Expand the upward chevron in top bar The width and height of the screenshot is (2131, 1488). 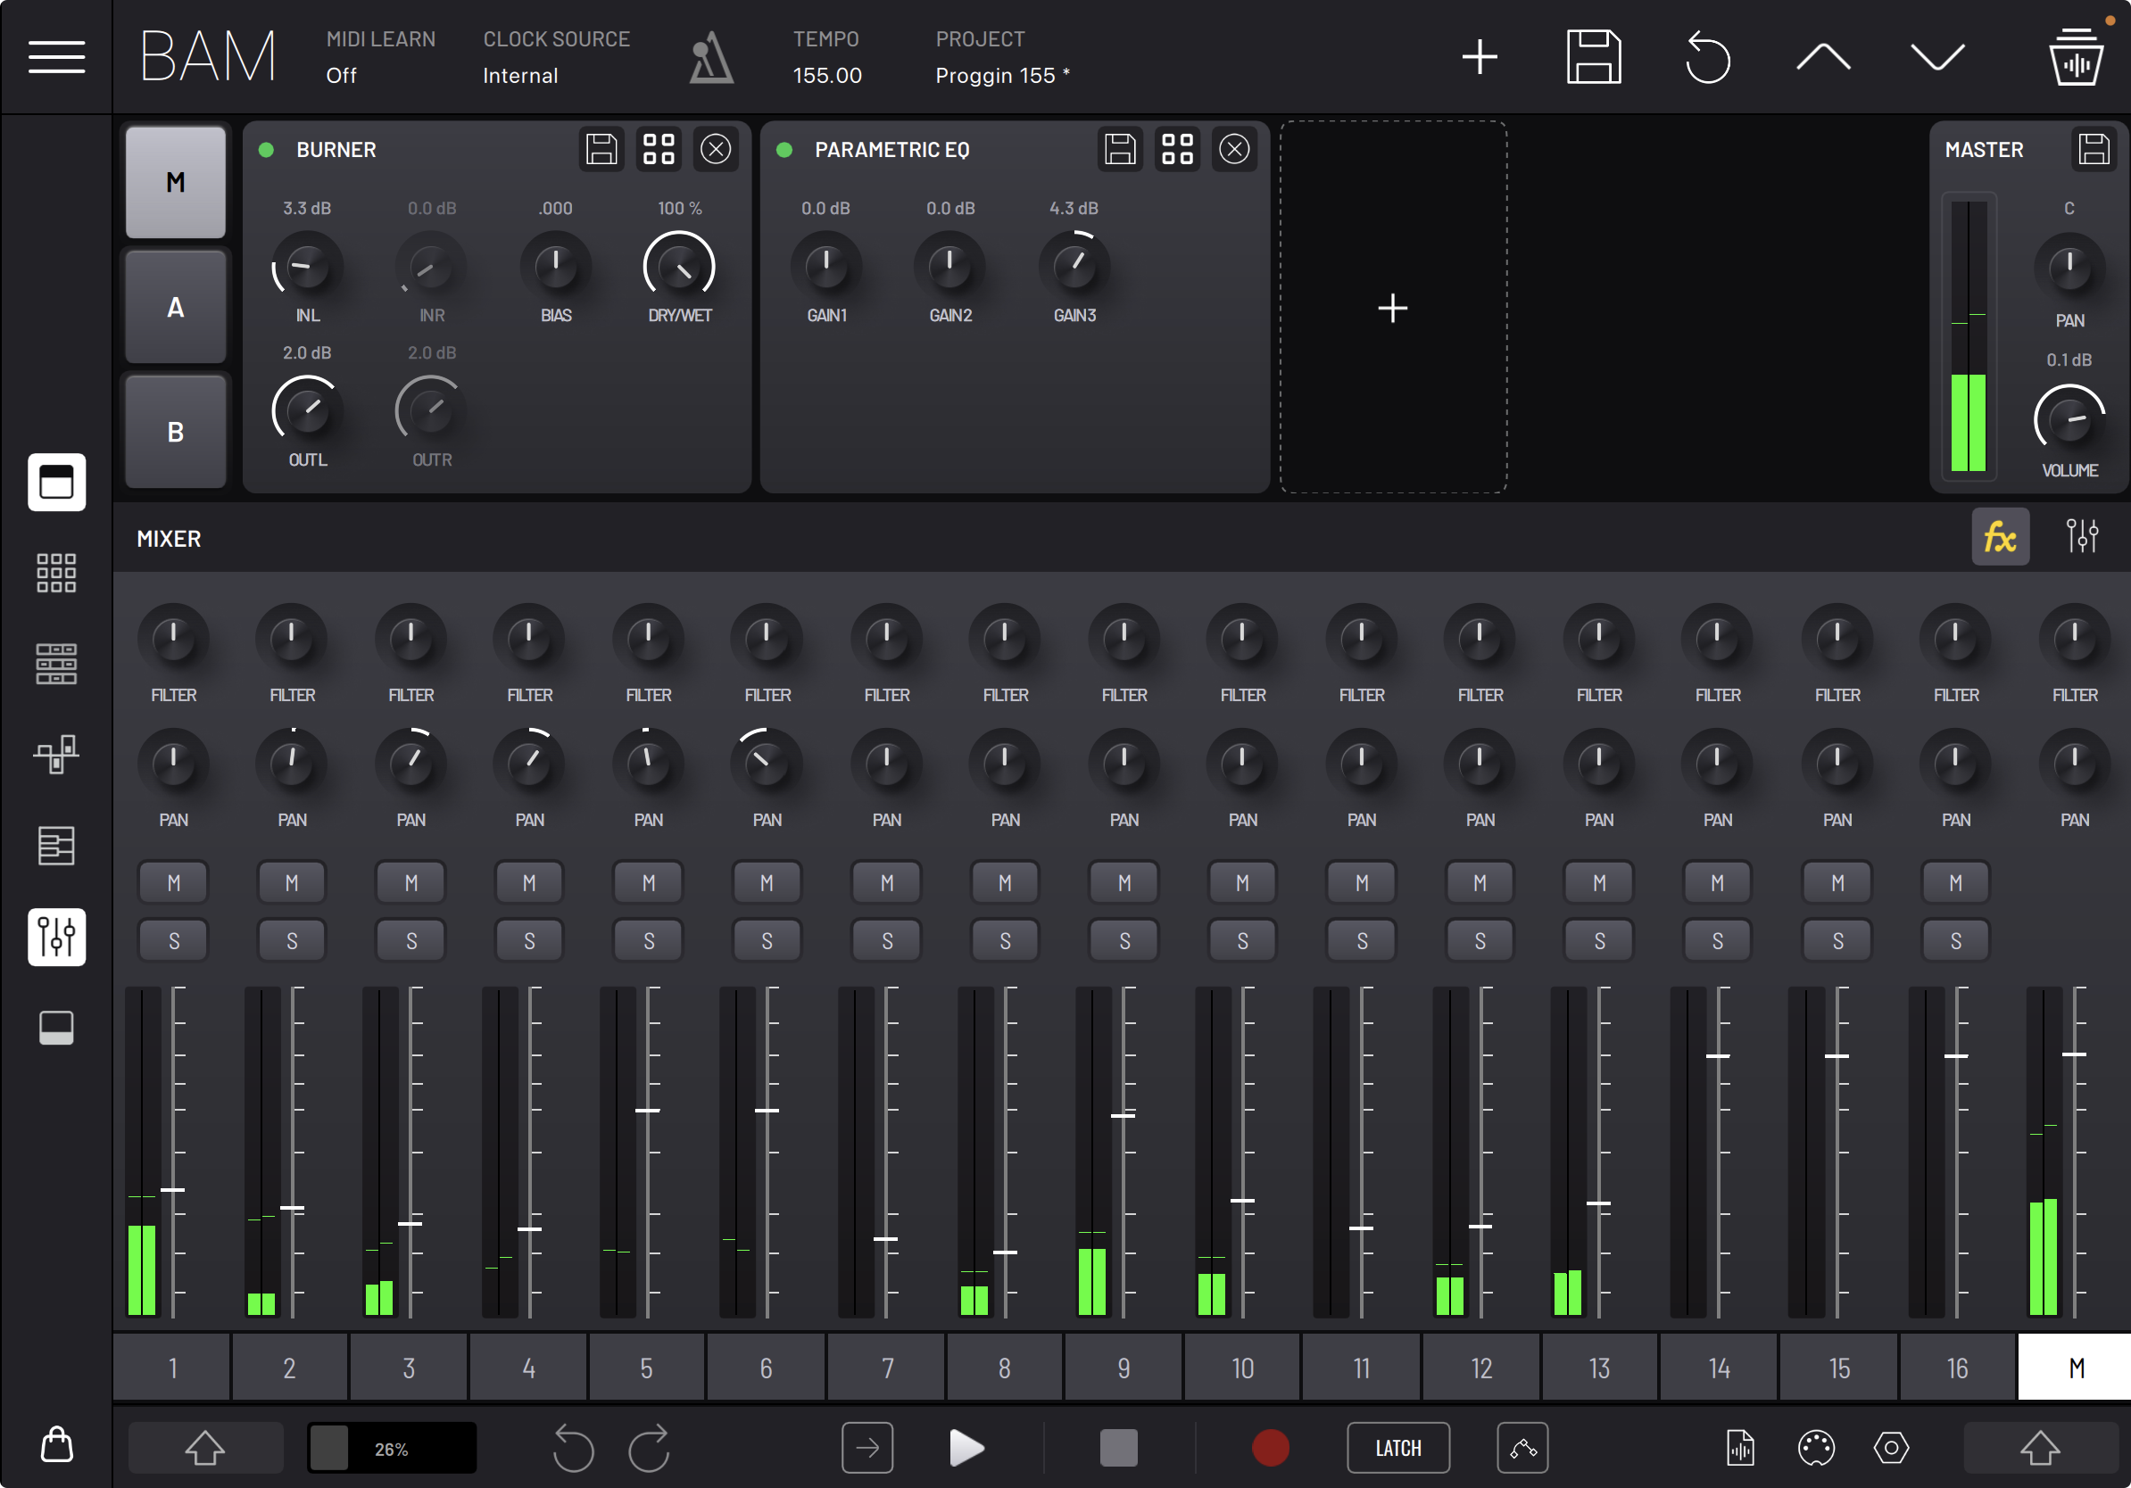tap(1823, 57)
